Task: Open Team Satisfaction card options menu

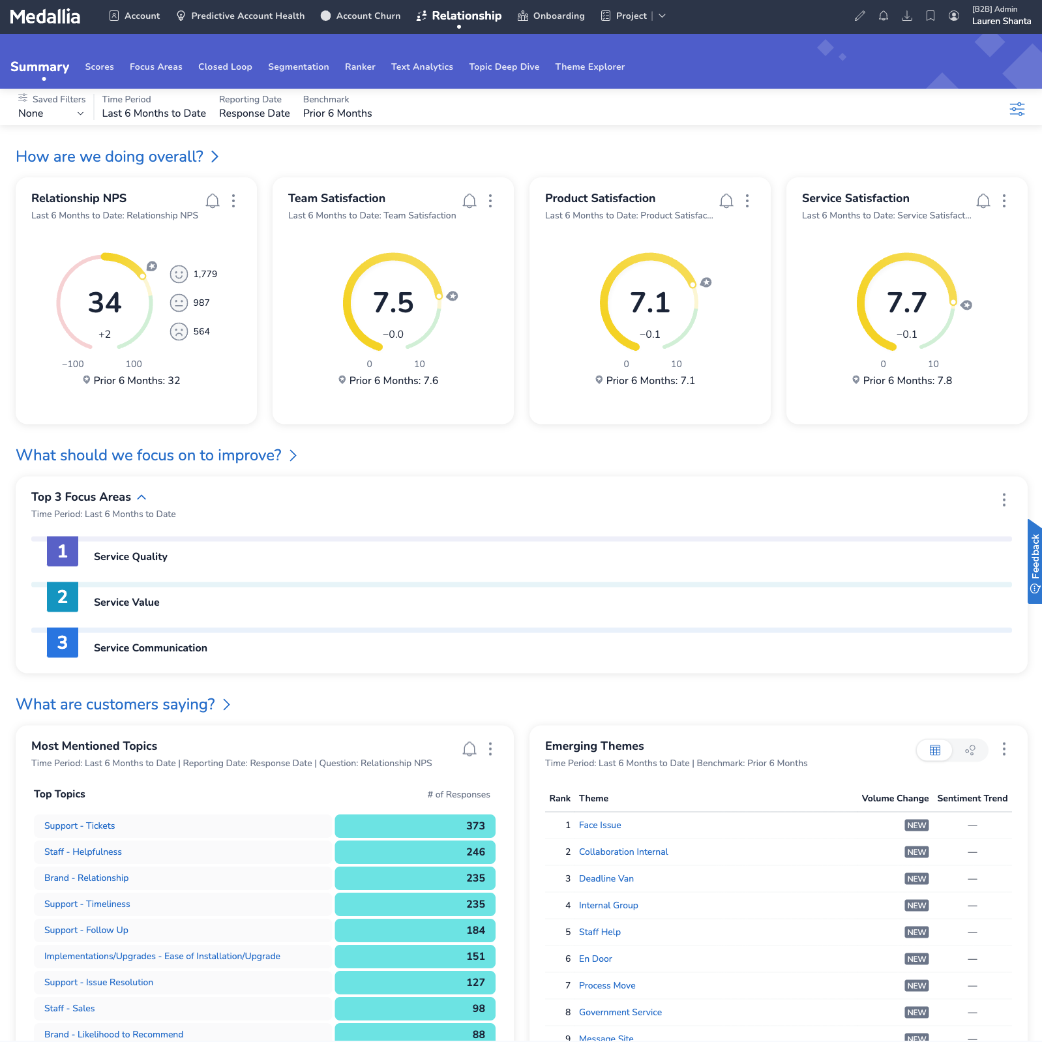Action: [490, 201]
